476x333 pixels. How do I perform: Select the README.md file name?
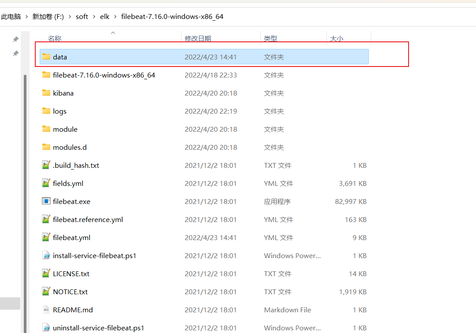pos(73,310)
